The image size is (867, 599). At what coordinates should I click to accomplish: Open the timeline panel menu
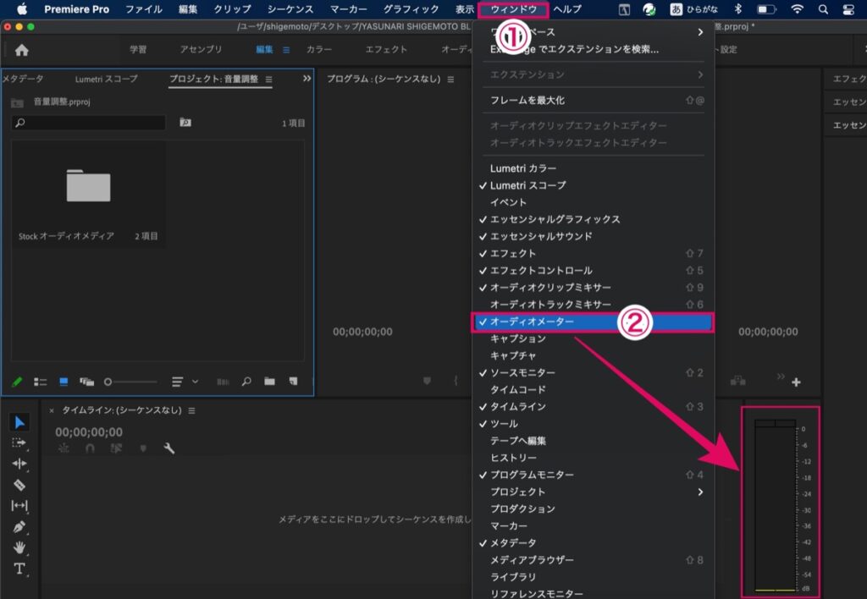[192, 410]
